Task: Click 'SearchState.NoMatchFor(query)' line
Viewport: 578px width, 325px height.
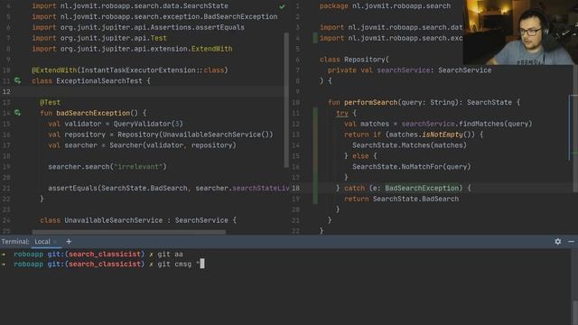Action: pyautogui.click(x=412, y=166)
